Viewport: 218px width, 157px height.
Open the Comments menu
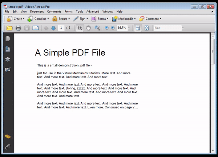pos(54,12)
